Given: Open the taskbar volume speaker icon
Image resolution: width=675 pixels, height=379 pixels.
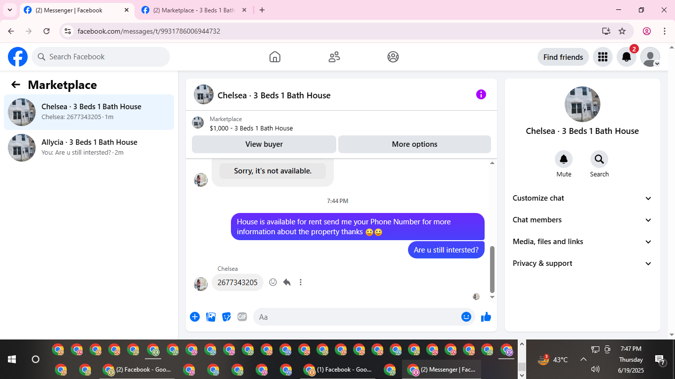Looking at the screenshot, I should [595, 369].
